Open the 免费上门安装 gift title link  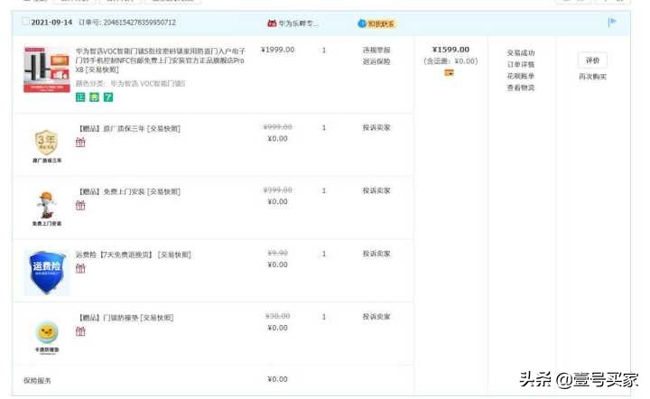[130, 191]
